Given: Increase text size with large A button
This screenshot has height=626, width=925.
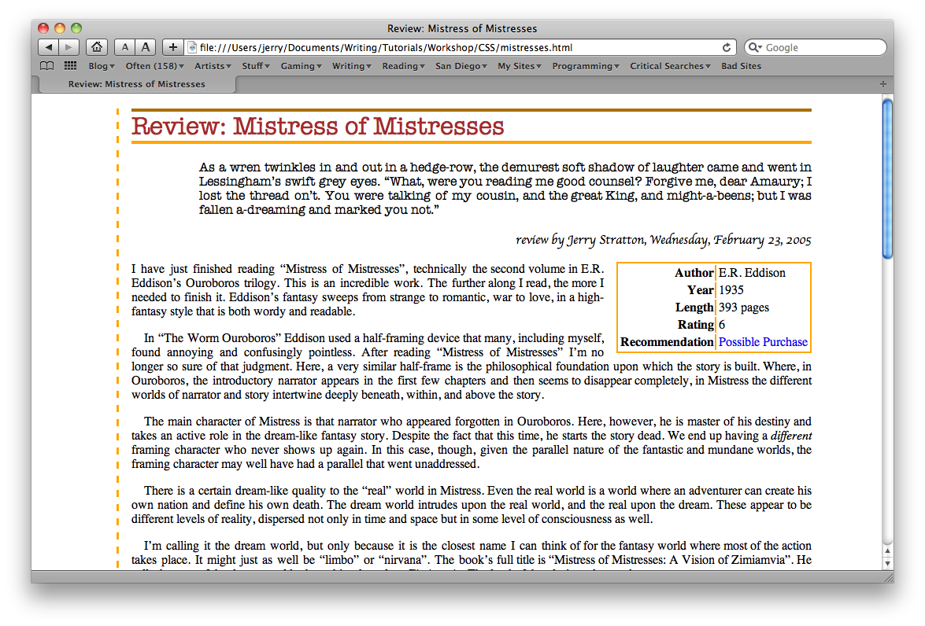Looking at the screenshot, I should (x=146, y=48).
